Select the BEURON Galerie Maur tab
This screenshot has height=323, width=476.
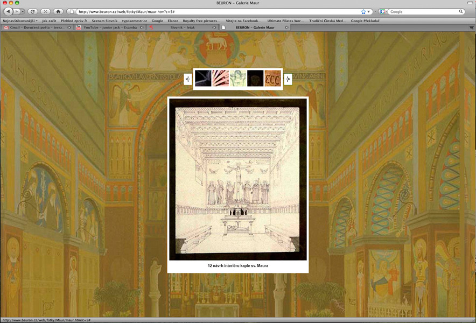(255, 27)
